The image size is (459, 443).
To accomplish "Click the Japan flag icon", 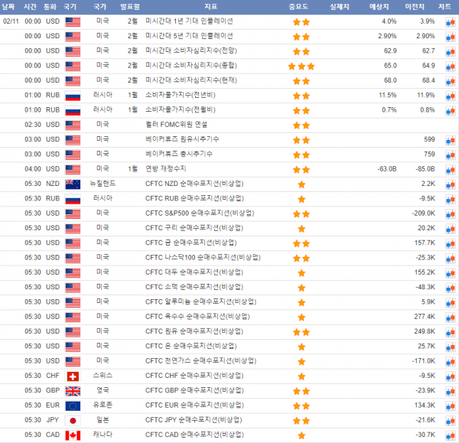I will 73,421.
